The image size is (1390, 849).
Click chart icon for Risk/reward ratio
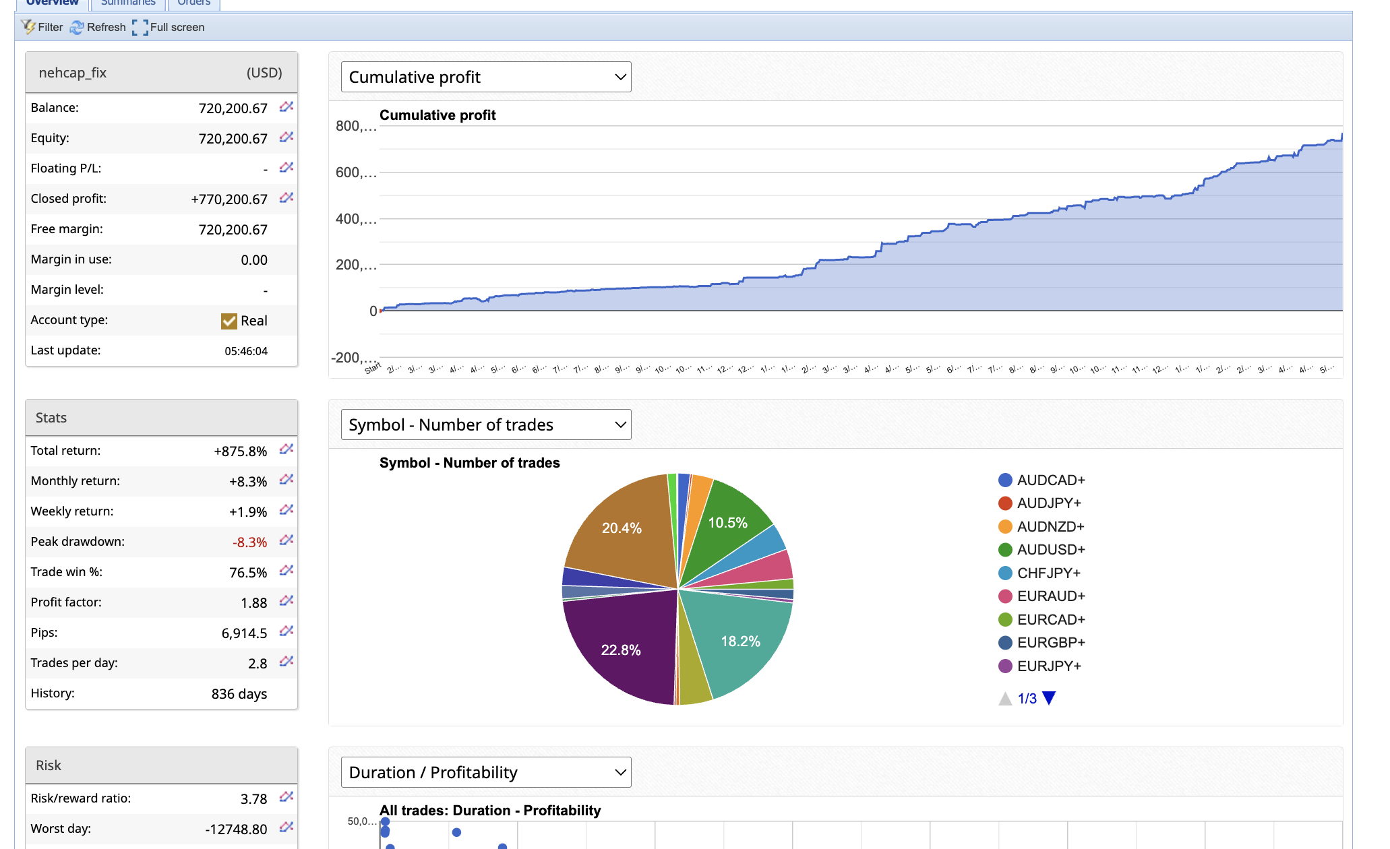pos(286,797)
